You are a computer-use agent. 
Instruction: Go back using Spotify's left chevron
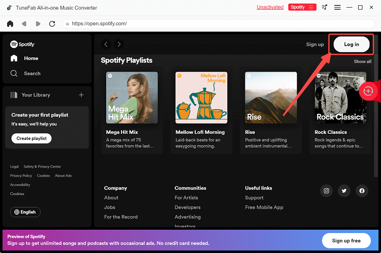[106, 44]
